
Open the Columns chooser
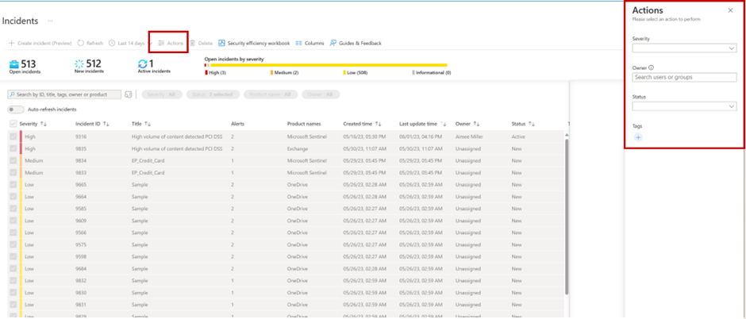pos(310,44)
